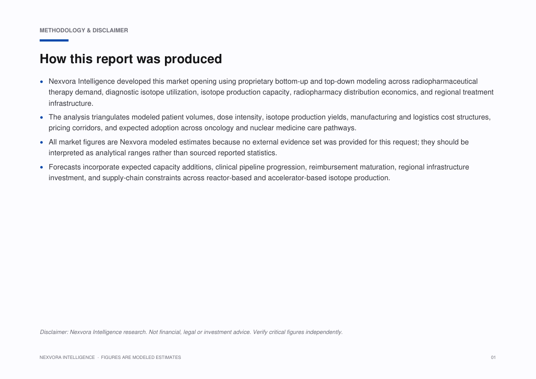Click the 'Nexvora Intelligence' footer text
Image resolution: width=536 pixels, height=379 pixels.
(67, 357)
